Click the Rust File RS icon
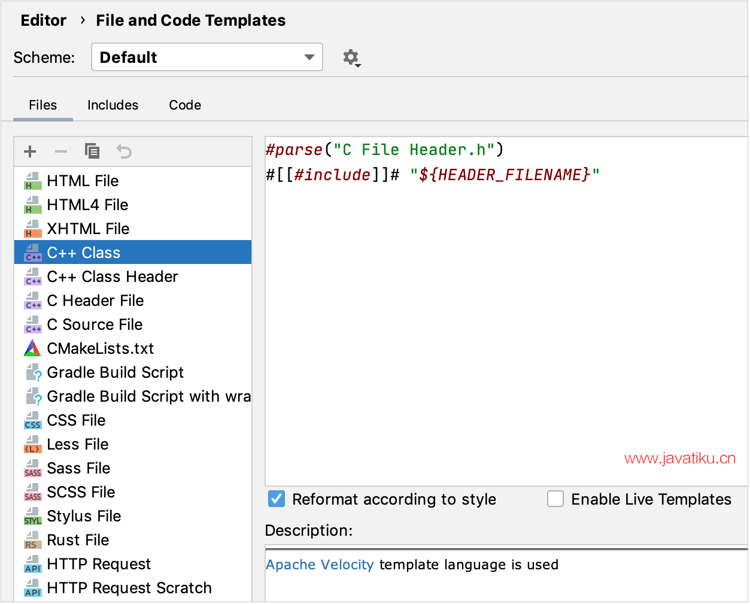Screen dimensions: 750x604 32,541
